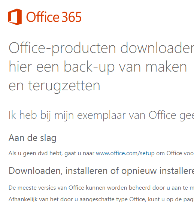Click the 'Ik heb bij mijn exemplaar' subheading

pos(101,115)
